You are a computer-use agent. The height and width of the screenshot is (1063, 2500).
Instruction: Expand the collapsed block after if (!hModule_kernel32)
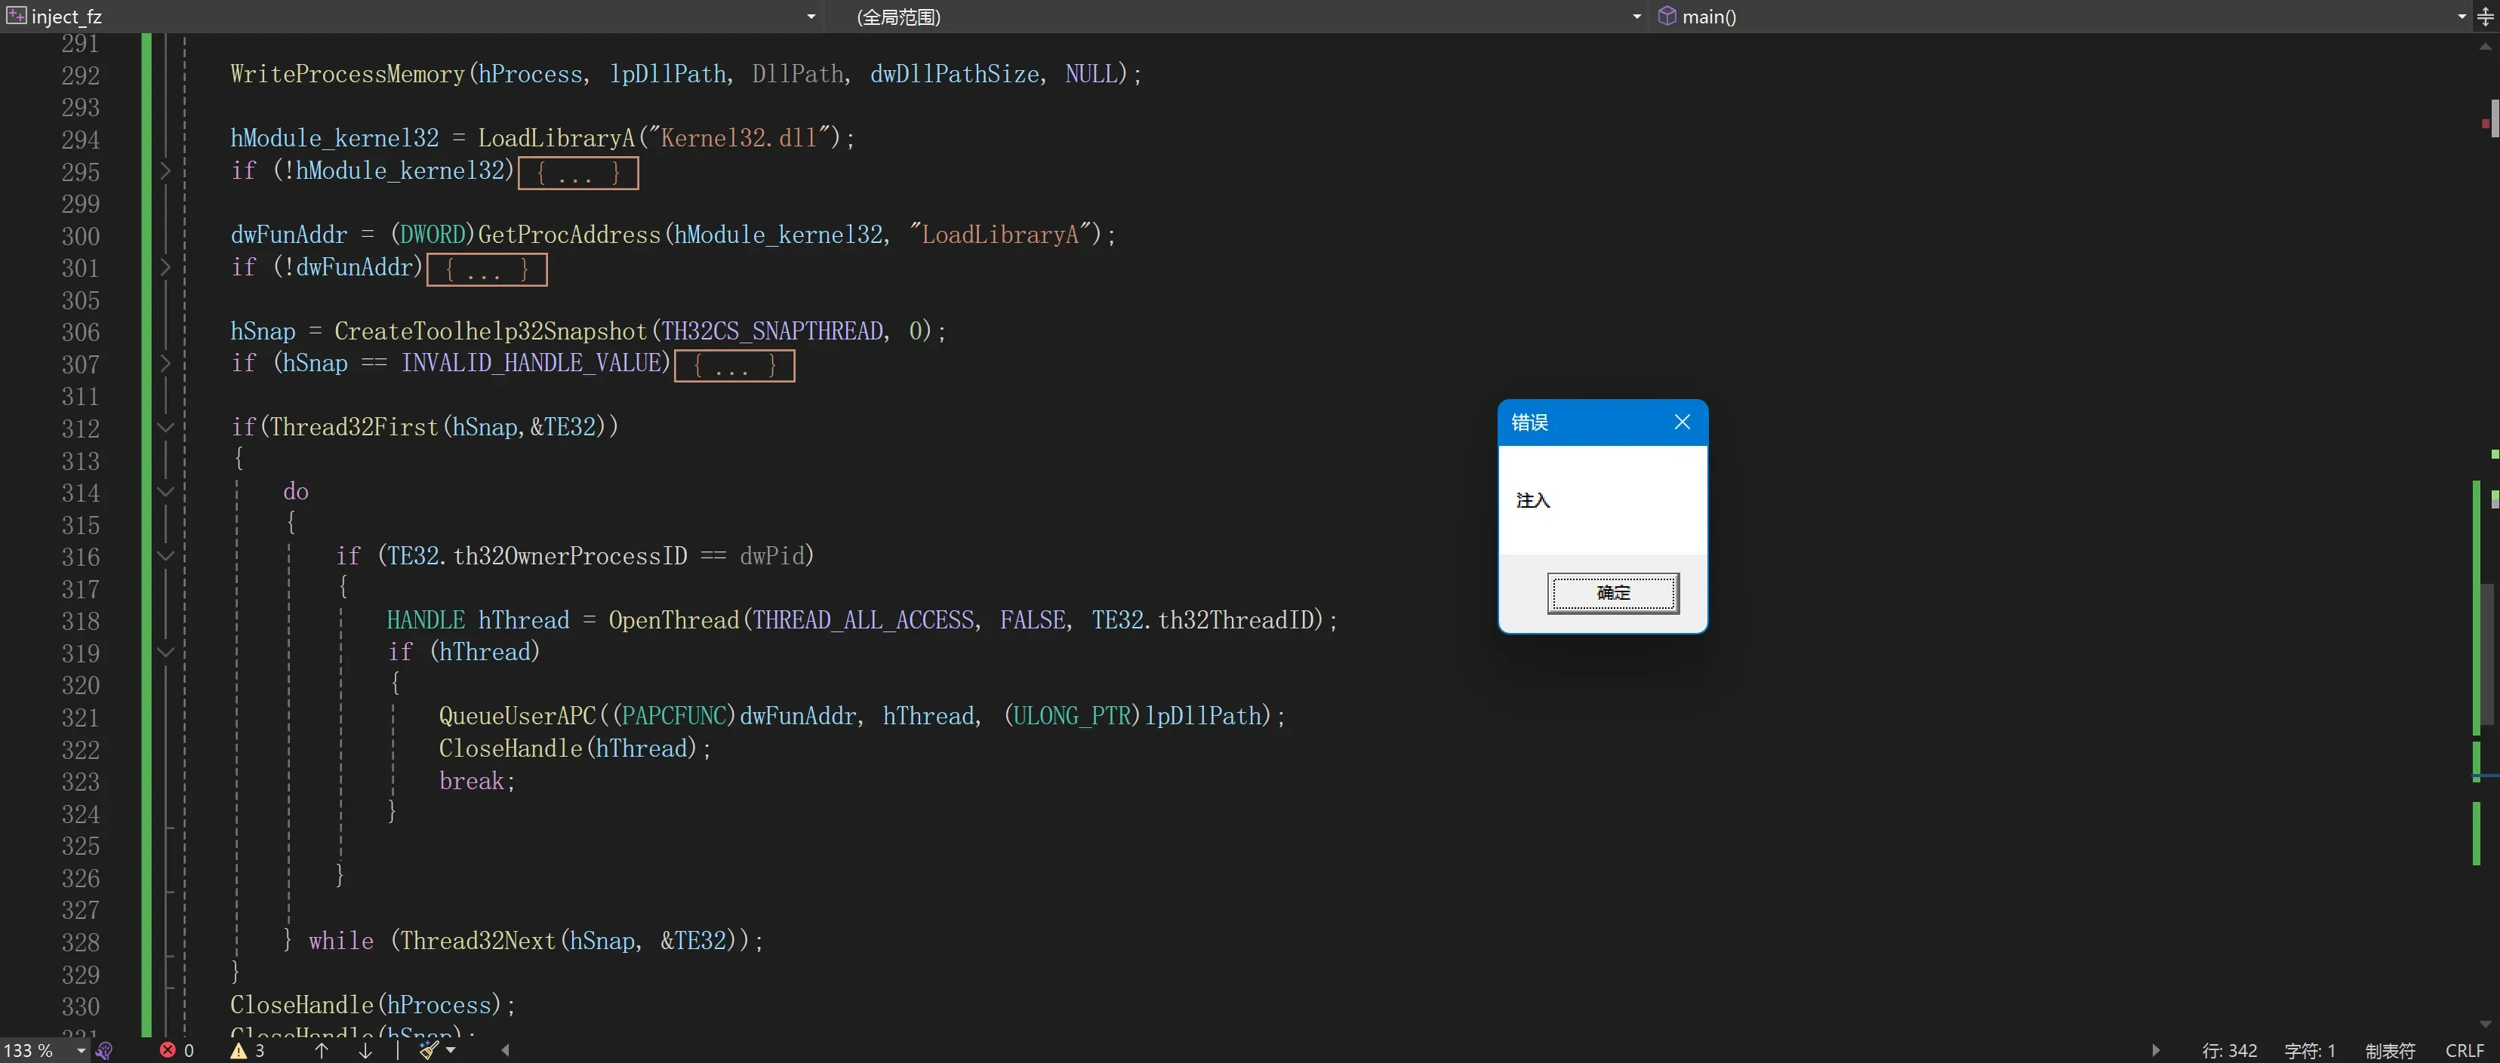click(577, 174)
